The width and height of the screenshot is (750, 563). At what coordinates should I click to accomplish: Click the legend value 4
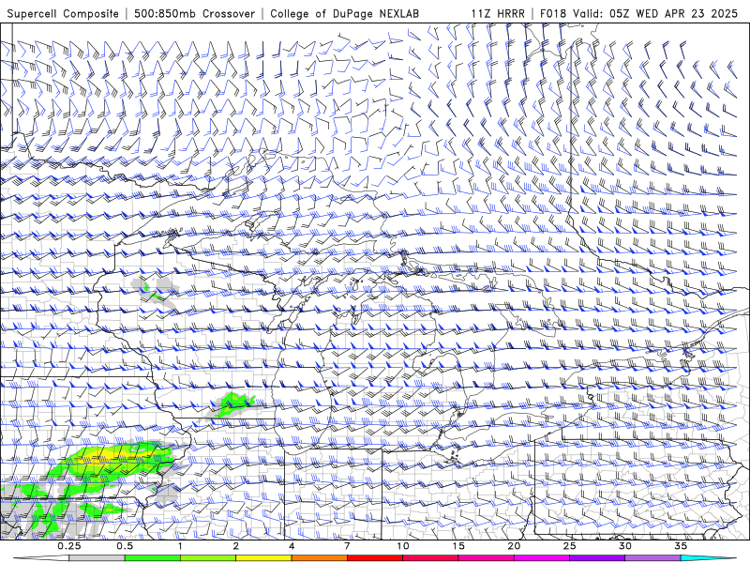coord(292,546)
